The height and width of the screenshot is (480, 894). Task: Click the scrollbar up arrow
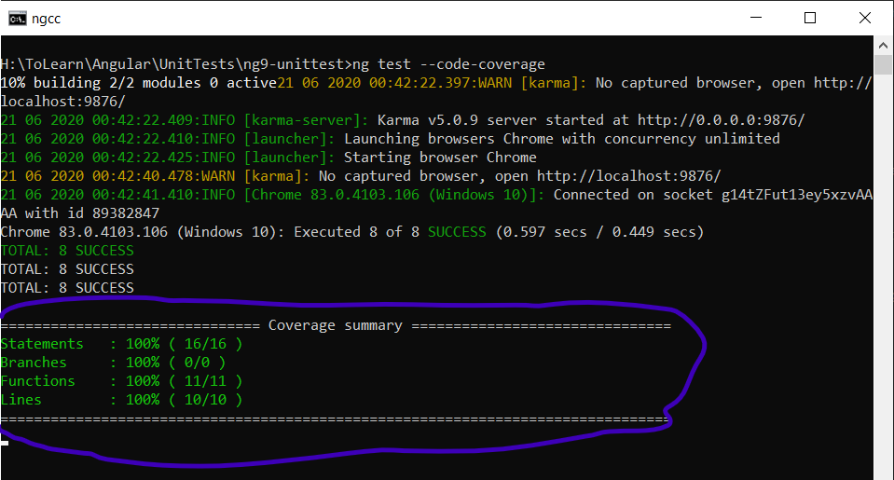click(884, 45)
